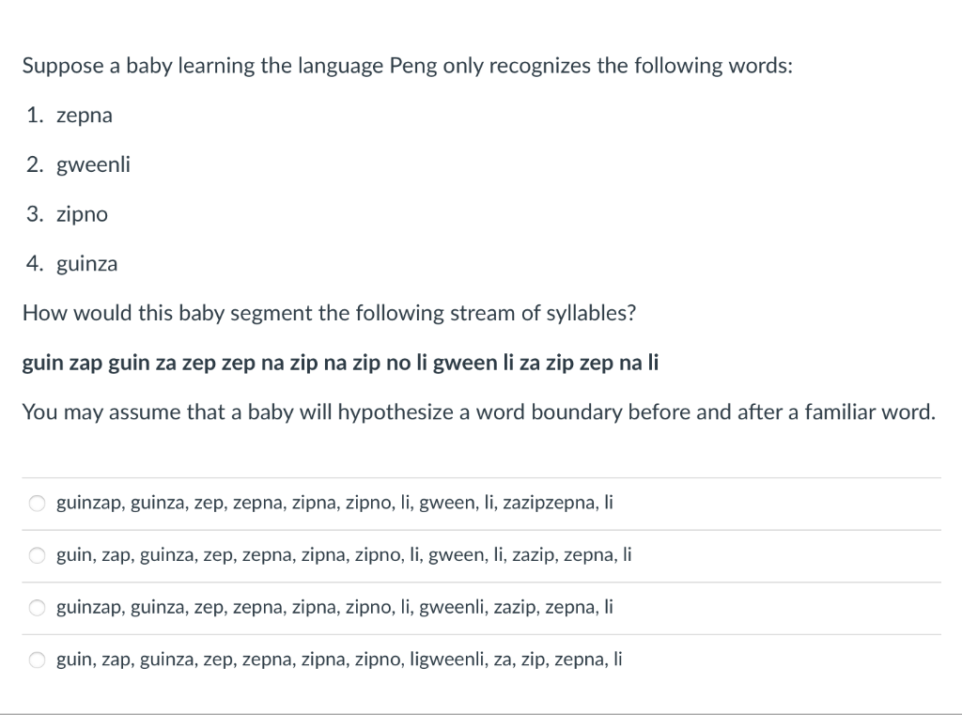Click the first "guin" in the bold stream
Viewport: 962px width, 715px height.
42,363
